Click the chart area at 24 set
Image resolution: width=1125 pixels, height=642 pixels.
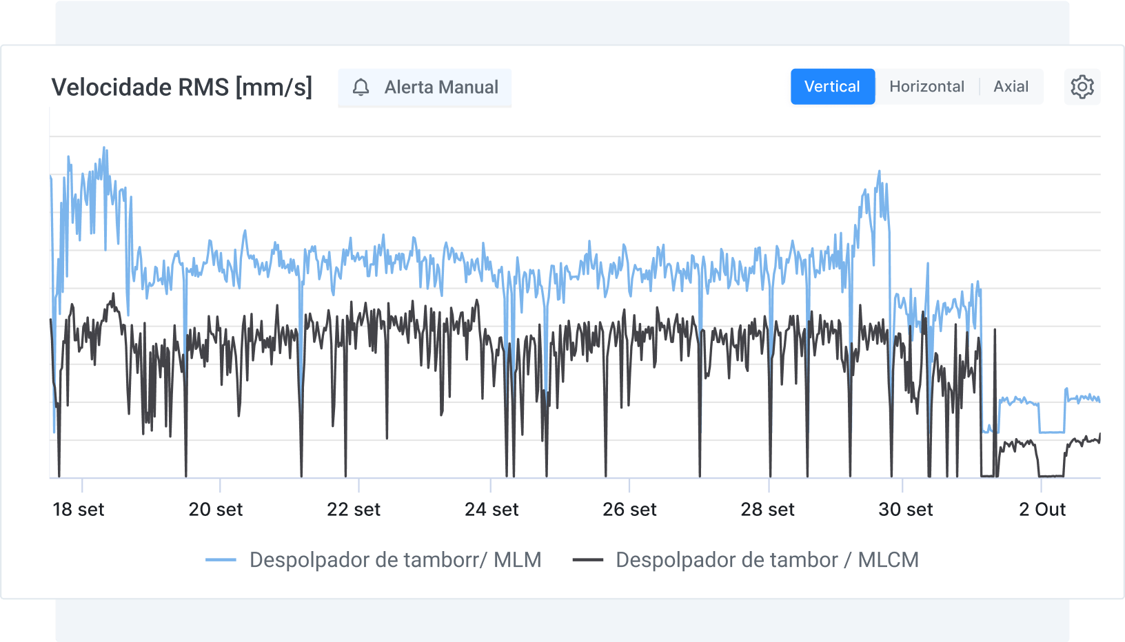[x=492, y=310]
